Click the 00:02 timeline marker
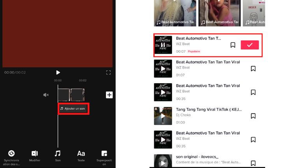 point(83,80)
